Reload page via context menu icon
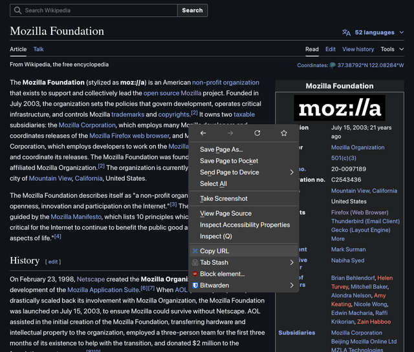The image size is (414, 352). point(257,133)
